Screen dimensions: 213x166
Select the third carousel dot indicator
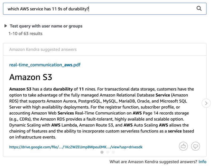tap(113, 152)
